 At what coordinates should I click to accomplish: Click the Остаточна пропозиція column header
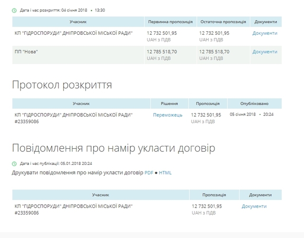coord(223,22)
